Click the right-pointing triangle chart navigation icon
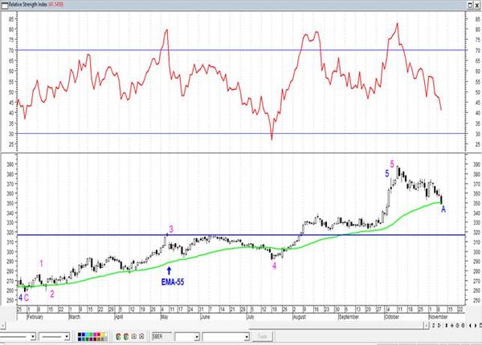Screen dimensions: 482x345 [x=476, y=326]
